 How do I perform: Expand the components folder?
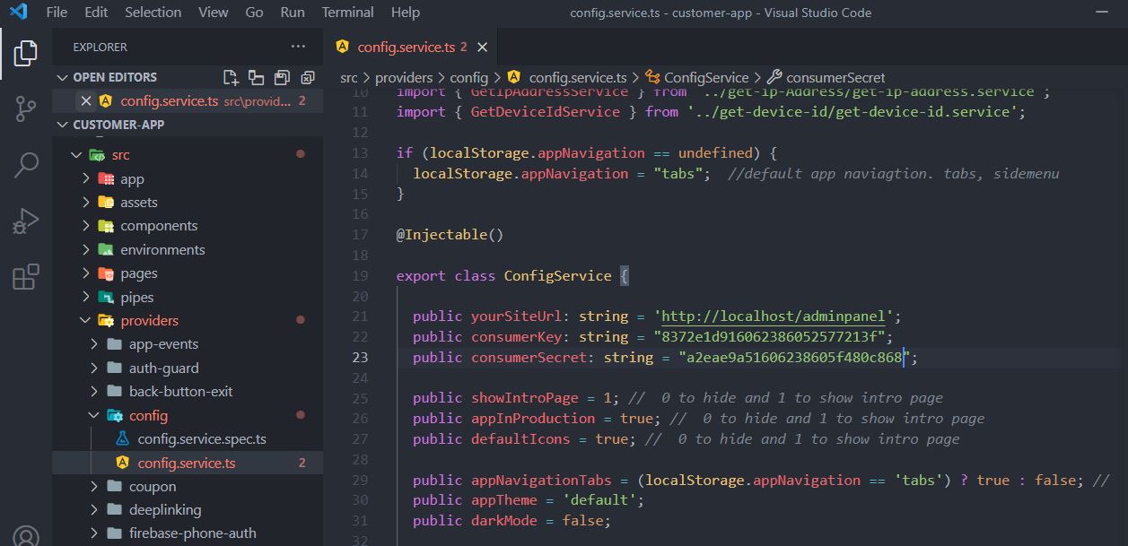point(158,226)
